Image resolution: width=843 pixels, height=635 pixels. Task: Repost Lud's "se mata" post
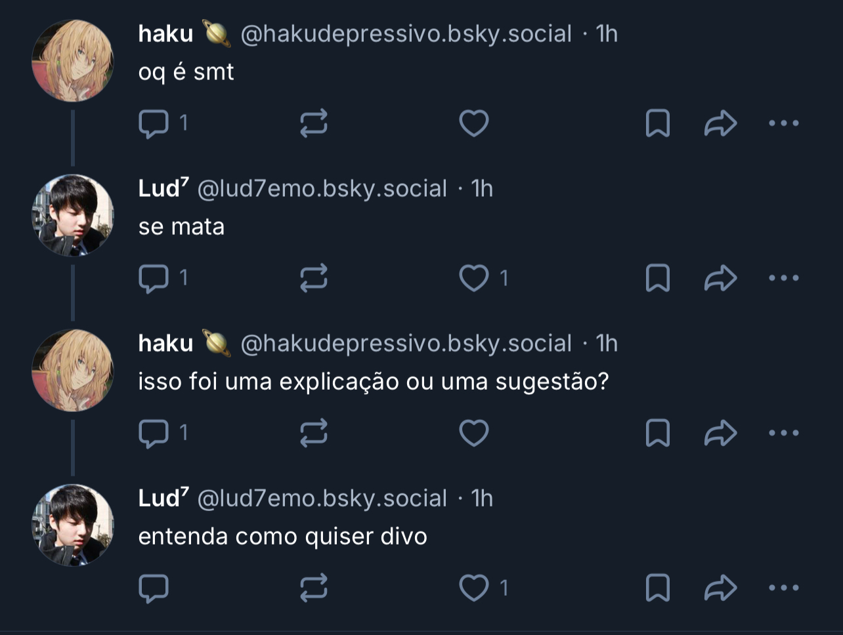tap(313, 279)
